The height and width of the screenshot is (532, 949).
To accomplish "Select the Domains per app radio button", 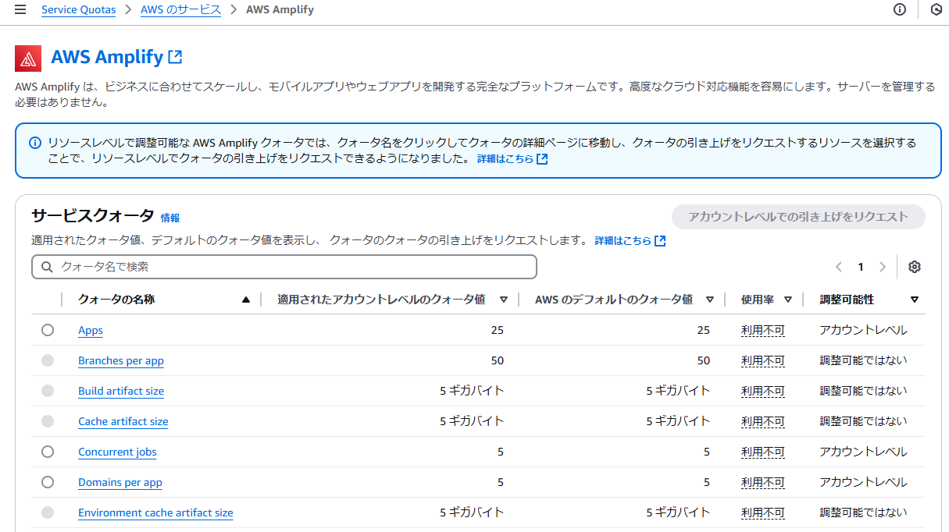I will click(48, 482).
